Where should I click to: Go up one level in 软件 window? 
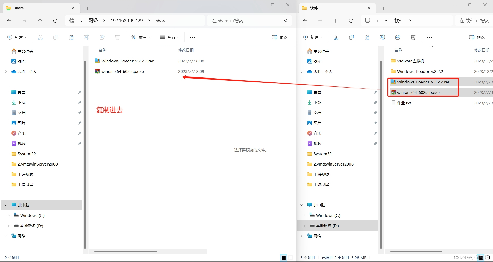336,21
